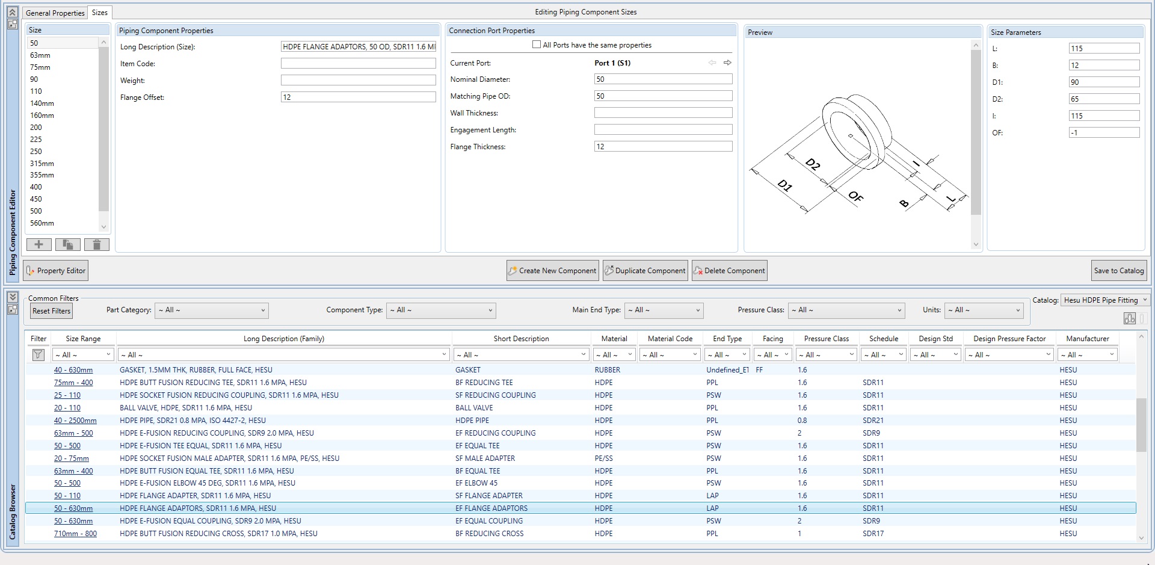1155x565 pixels.
Task: Go to next port arrow
Action: [x=727, y=63]
